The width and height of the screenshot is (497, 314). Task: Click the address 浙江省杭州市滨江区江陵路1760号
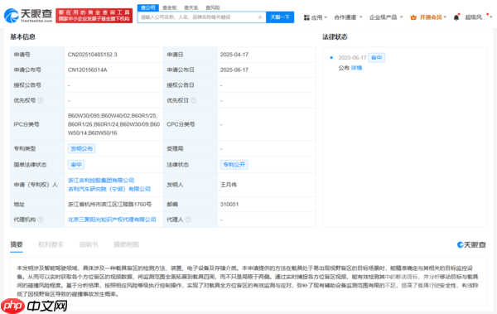pyautogui.click(x=109, y=205)
